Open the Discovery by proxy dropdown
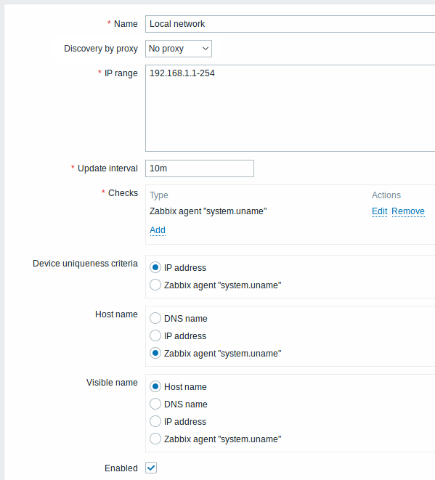The height and width of the screenshot is (480, 435). (x=179, y=49)
